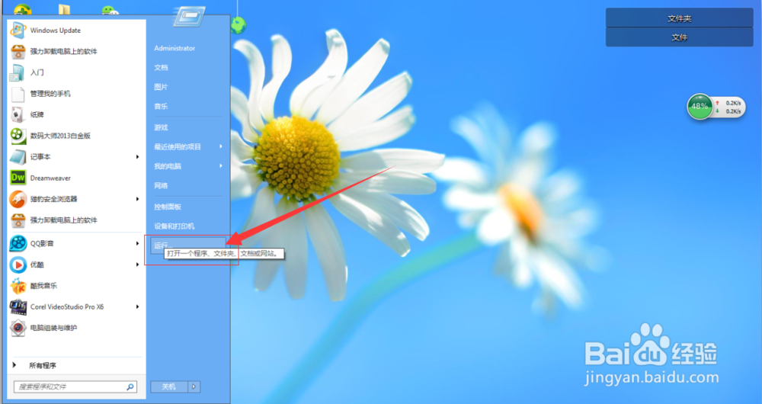Start the 纸牌 solitaire game
Viewport: 762px width, 404px height.
[37, 115]
